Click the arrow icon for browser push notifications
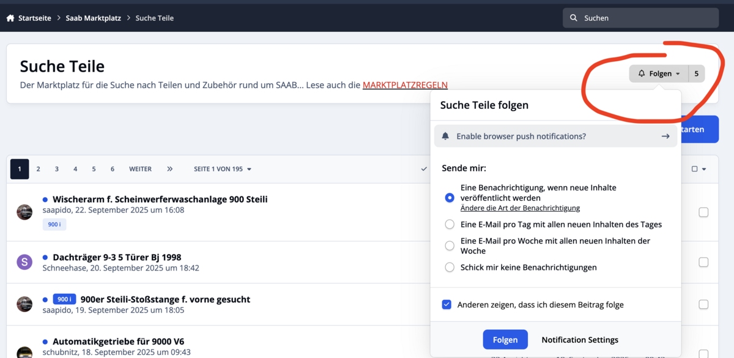Viewport: 734px width, 358px height. click(x=665, y=136)
